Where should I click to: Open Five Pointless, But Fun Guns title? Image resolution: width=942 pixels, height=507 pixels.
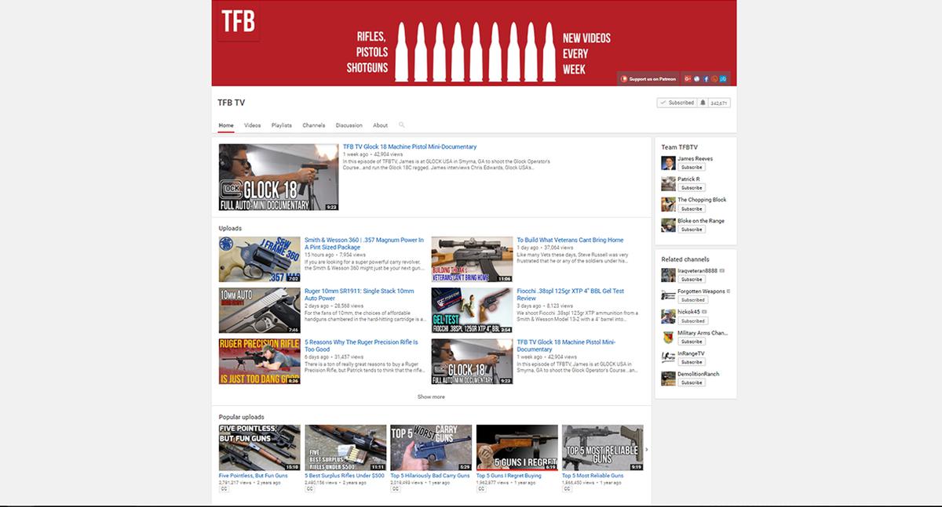[x=254, y=476]
